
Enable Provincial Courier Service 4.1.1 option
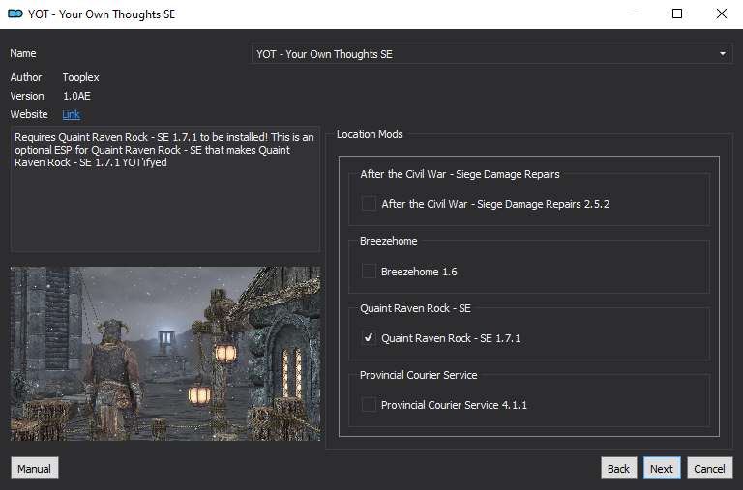tap(369, 405)
